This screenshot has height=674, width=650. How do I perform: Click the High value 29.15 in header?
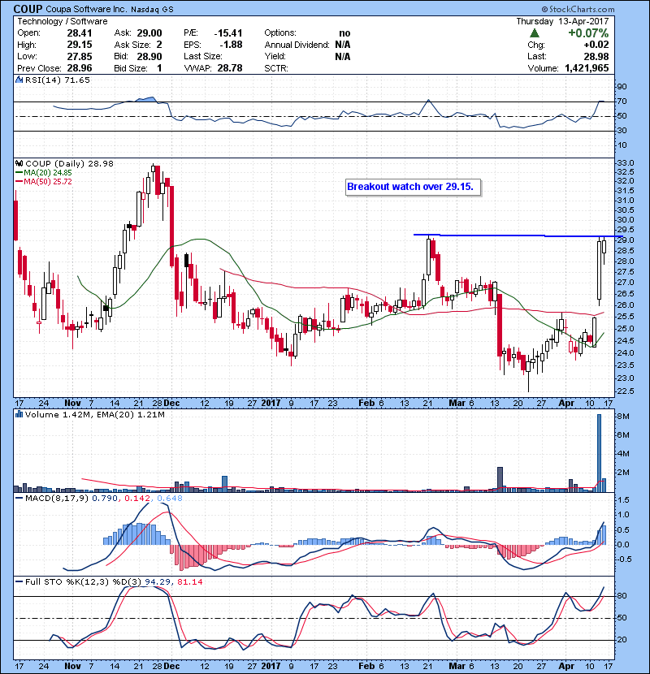[x=80, y=45]
